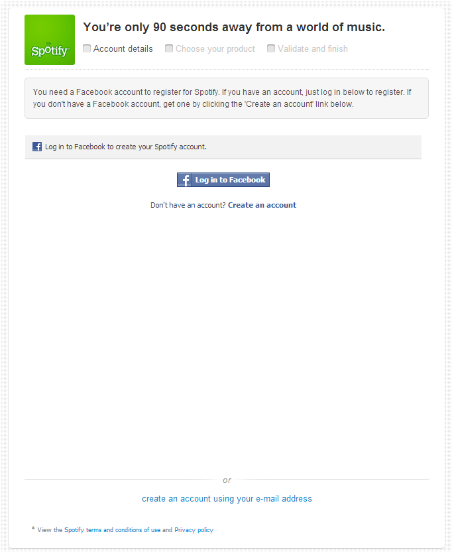Click the 90 seconds away heading
The height and width of the screenshot is (552, 452).
tap(234, 27)
